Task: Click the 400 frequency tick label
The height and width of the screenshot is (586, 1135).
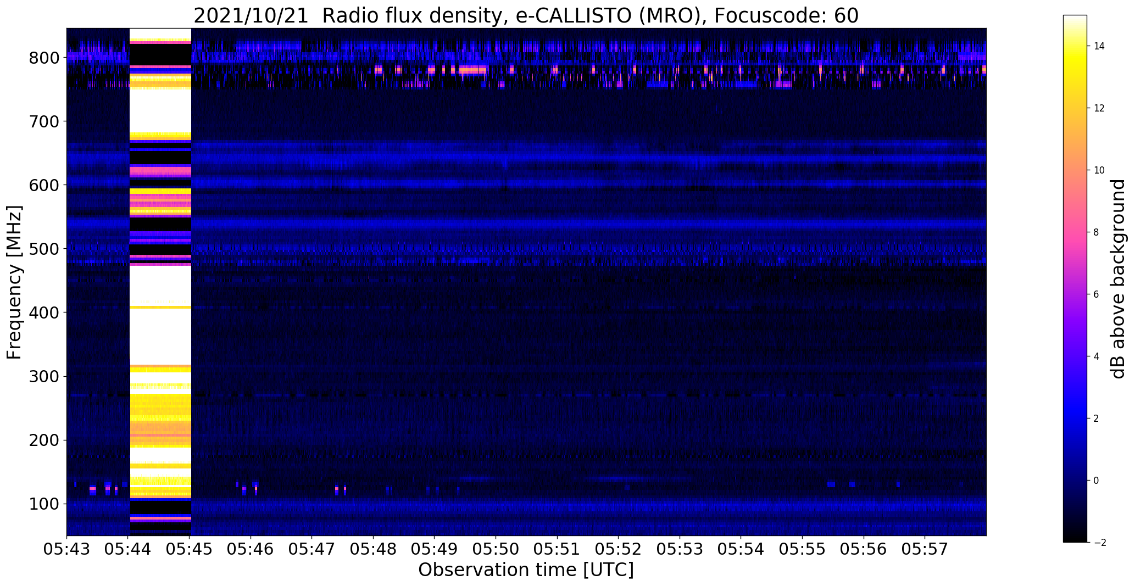Action: (44, 312)
